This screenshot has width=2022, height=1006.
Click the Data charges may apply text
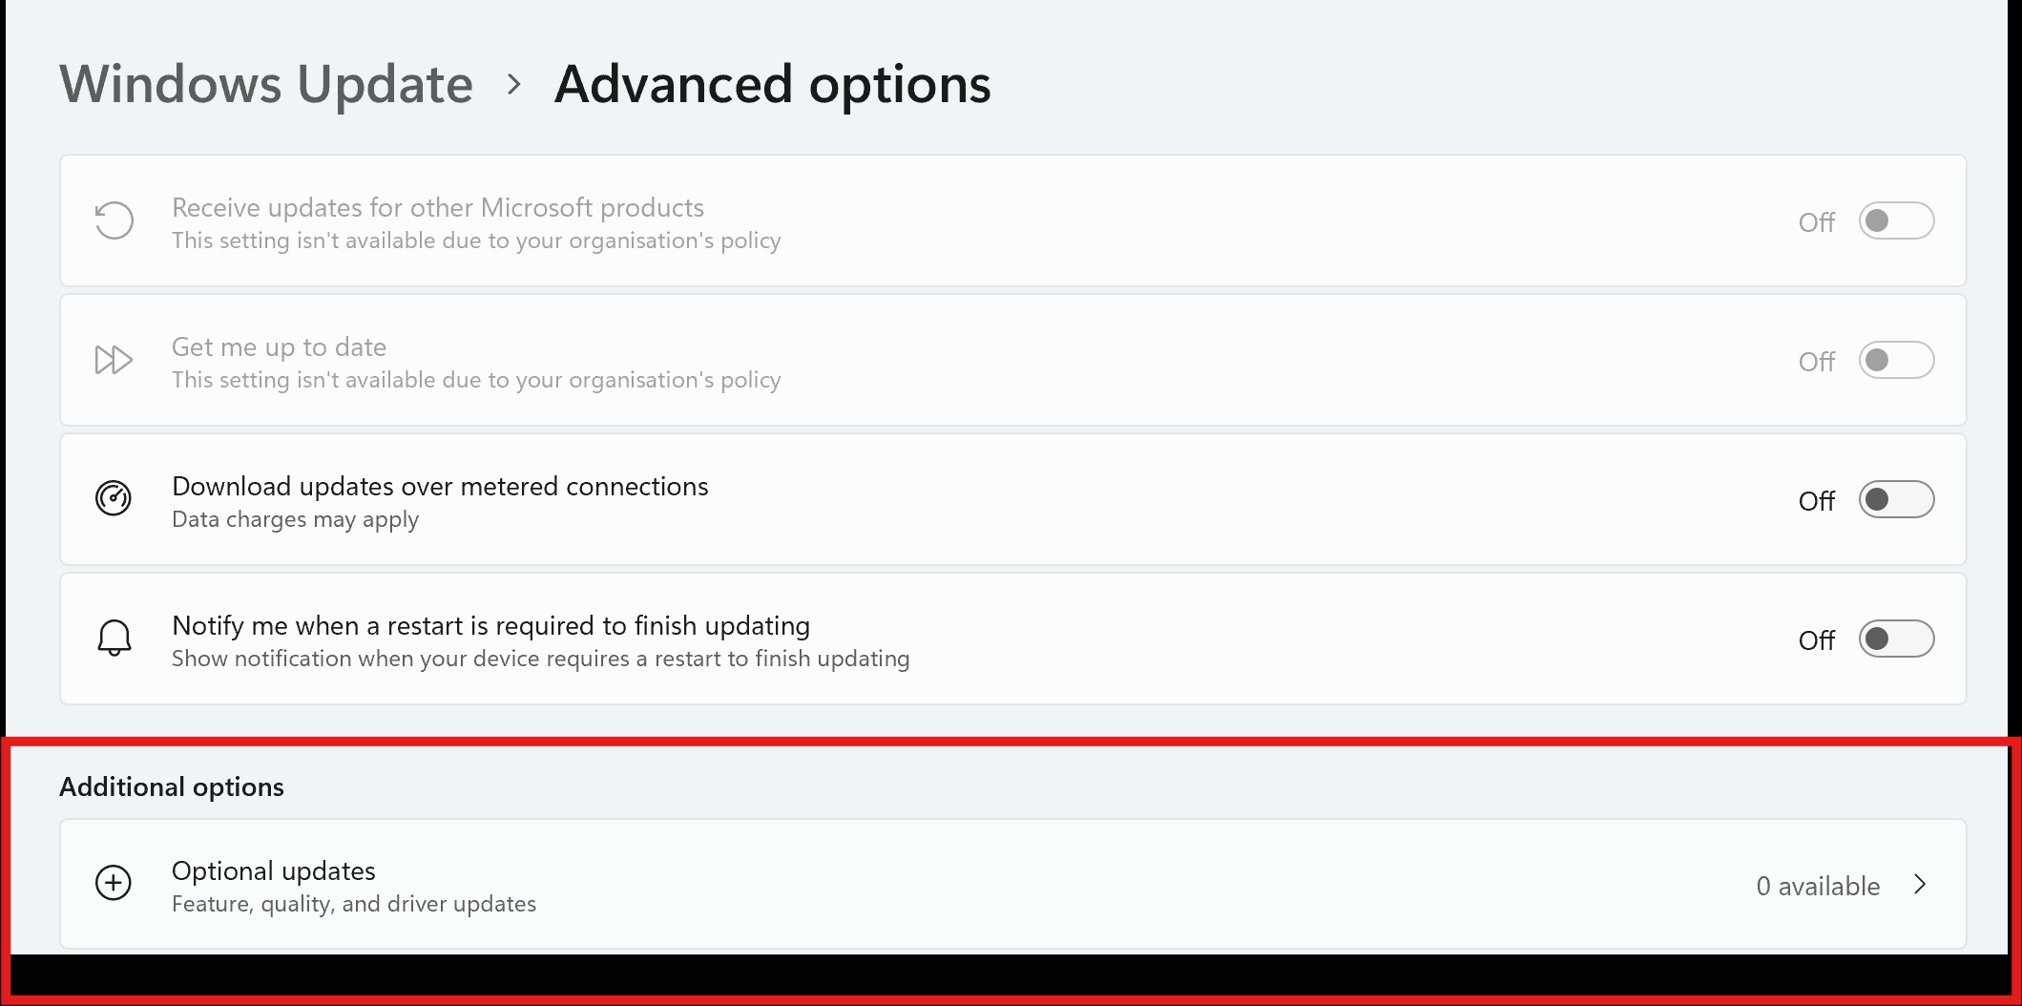click(295, 519)
